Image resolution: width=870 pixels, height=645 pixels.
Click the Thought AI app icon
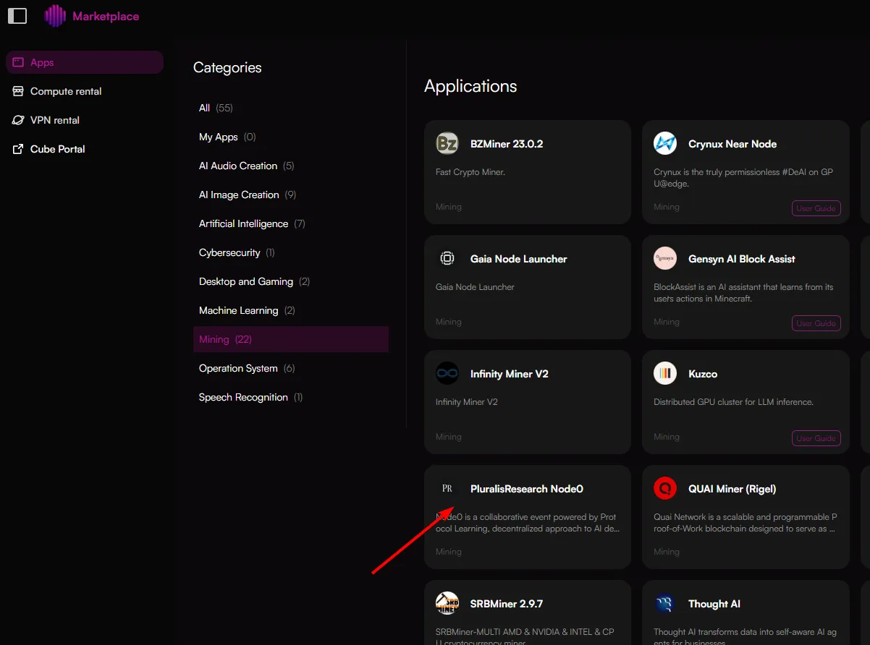pos(665,604)
